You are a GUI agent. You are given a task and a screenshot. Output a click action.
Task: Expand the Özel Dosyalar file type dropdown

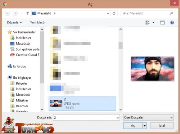tap(148, 117)
